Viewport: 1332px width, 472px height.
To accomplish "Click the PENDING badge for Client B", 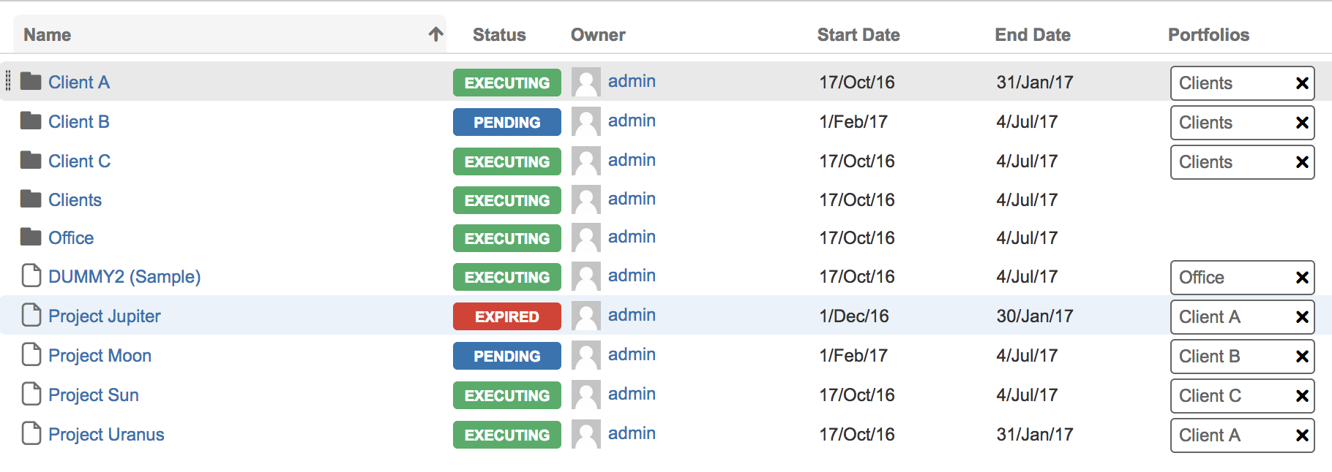I will click(506, 122).
